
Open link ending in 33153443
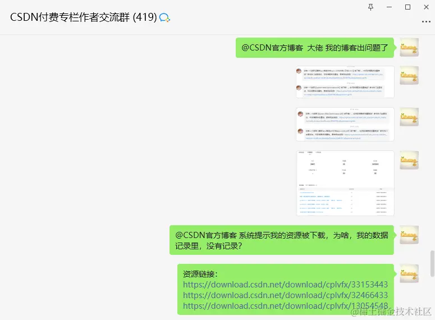(x=285, y=285)
